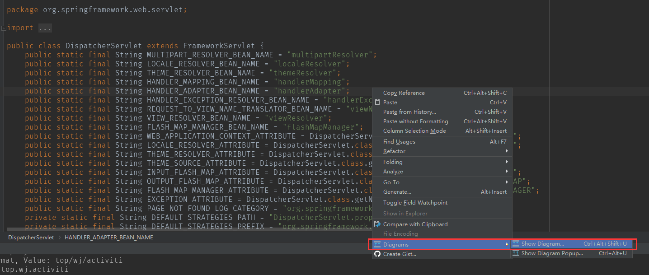Image resolution: width=649 pixels, height=275 pixels.
Task: Click the Diagrams menu entry
Action: [442, 244]
